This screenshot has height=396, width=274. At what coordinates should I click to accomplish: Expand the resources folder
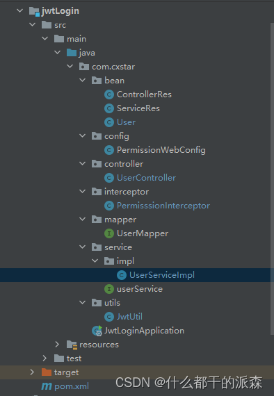point(57,344)
